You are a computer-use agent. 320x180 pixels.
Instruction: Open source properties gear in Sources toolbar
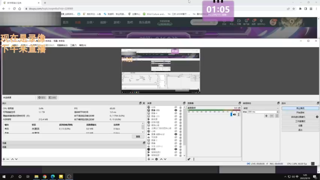pos(156,159)
